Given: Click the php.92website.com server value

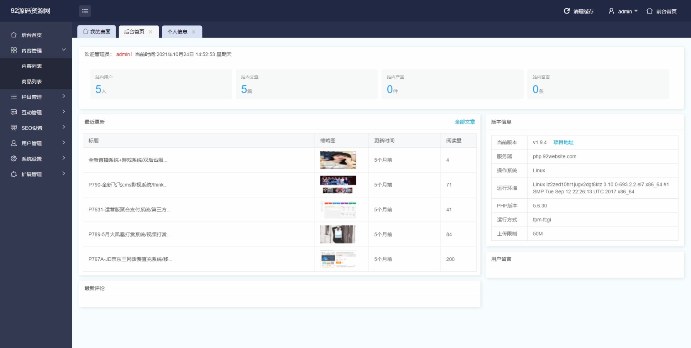Looking at the screenshot, I should coord(555,156).
